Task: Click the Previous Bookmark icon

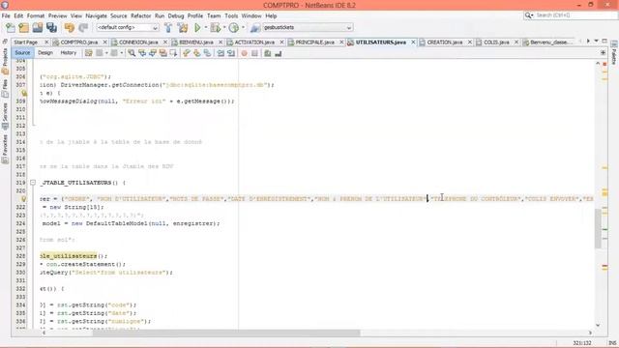Action: [187, 53]
